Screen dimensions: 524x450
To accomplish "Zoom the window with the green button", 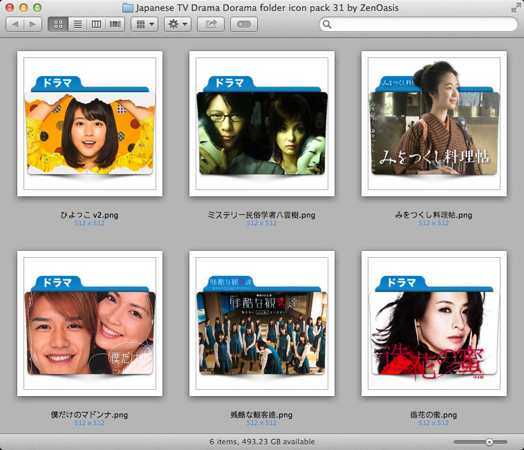I will tap(37, 8).
